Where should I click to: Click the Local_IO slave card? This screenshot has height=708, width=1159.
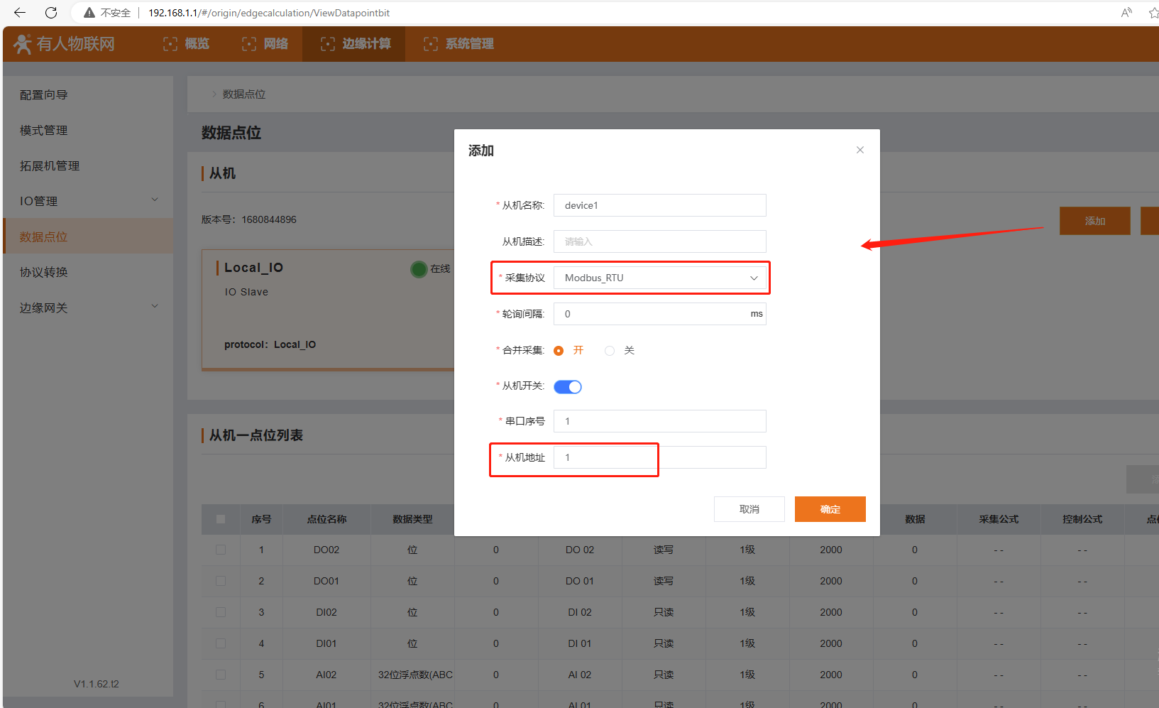[328, 310]
